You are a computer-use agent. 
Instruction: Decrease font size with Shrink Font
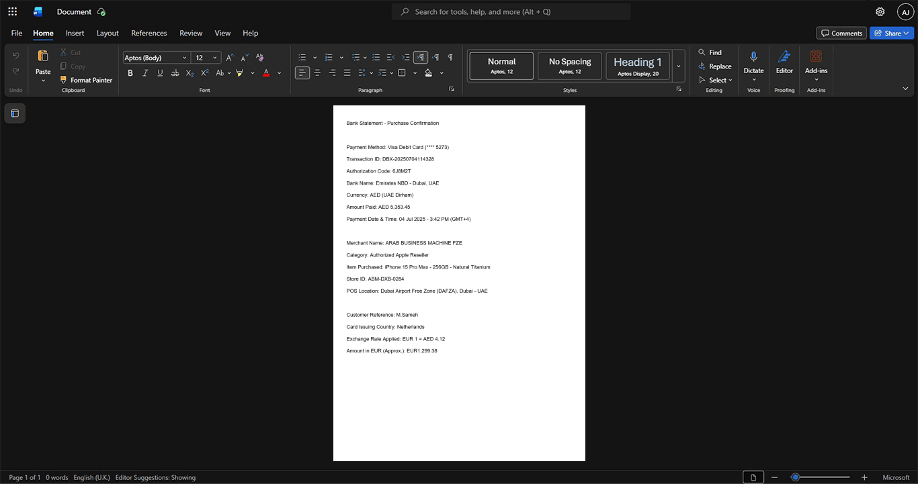245,58
